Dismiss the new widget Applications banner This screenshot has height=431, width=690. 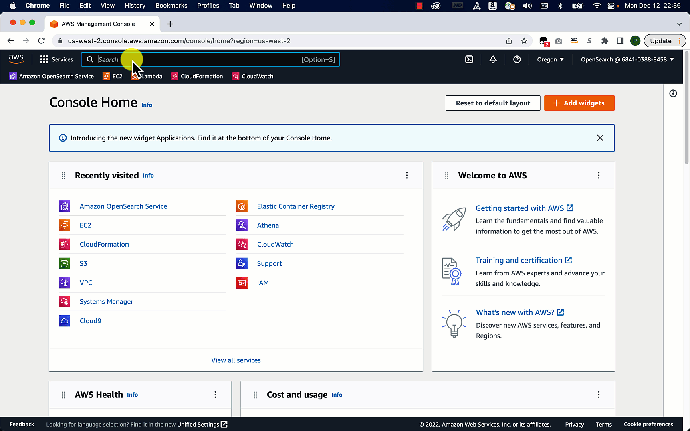[600, 138]
